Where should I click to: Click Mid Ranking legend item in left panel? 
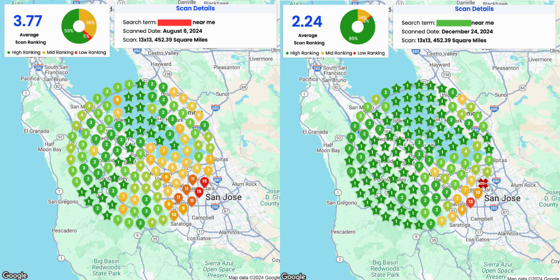point(58,52)
